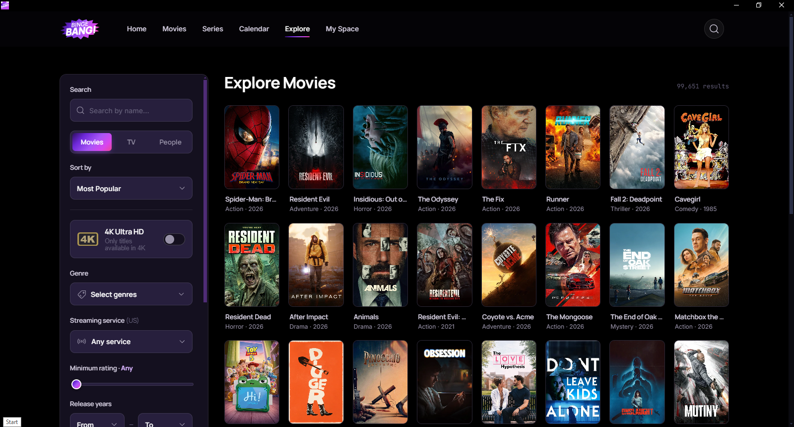This screenshot has height=427, width=794.
Task: Toggle the 4K Ultra HD switch
Action: tap(174, 239)
